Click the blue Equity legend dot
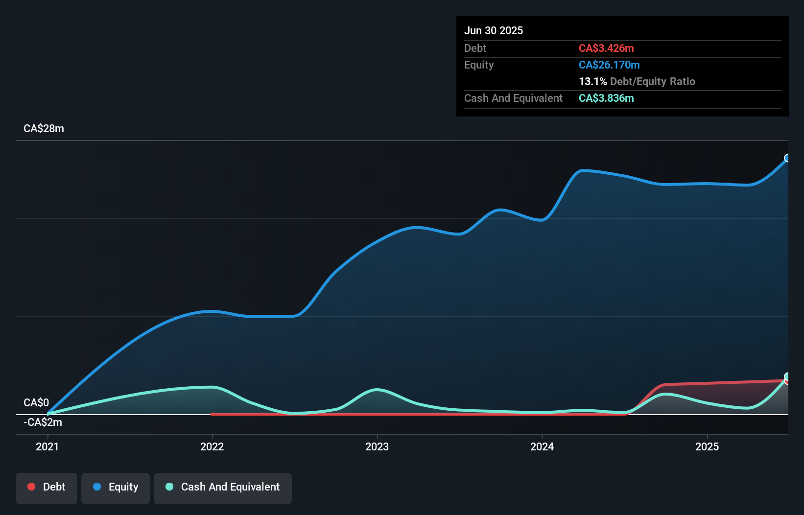Viewport: 804px width, 515px height. pos(97,487)
